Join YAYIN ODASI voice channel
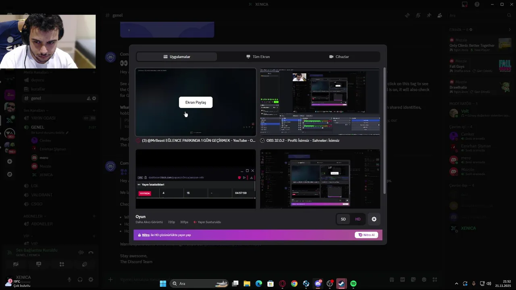This screenshot has width=516, height=290. (x=60, y=118)
